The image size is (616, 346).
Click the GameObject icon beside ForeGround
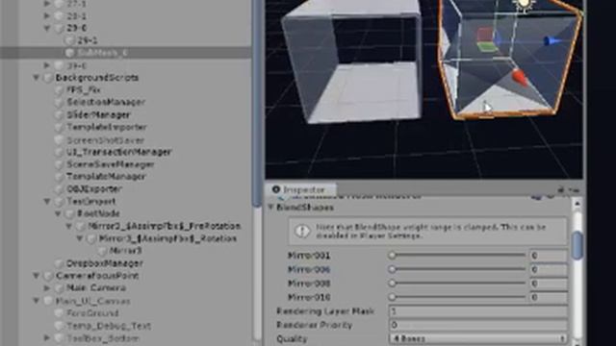click(59, 313)
